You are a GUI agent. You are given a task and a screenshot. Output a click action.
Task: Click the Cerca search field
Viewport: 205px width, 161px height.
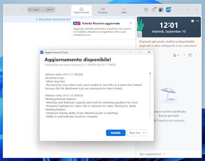(41, 10)
